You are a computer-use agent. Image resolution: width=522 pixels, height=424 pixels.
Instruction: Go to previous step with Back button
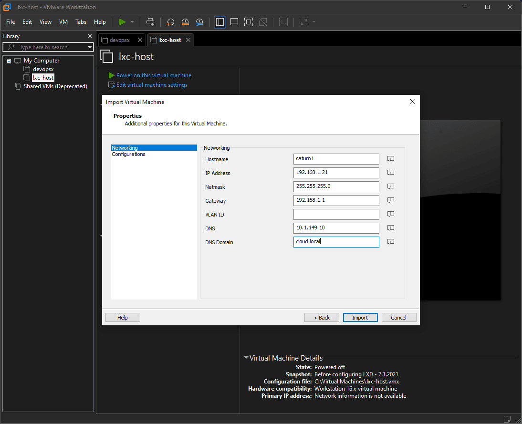(x=322, y=318)
